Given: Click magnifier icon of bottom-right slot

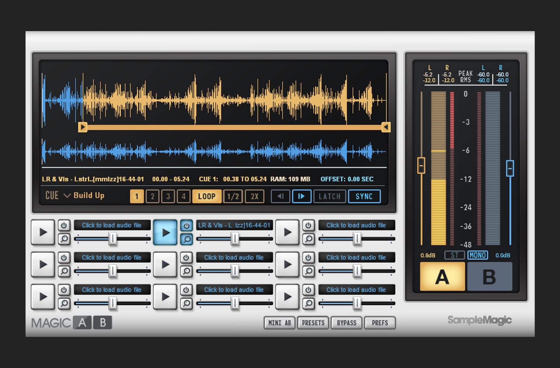Looking at the screenshot, I should click(308, 303).
